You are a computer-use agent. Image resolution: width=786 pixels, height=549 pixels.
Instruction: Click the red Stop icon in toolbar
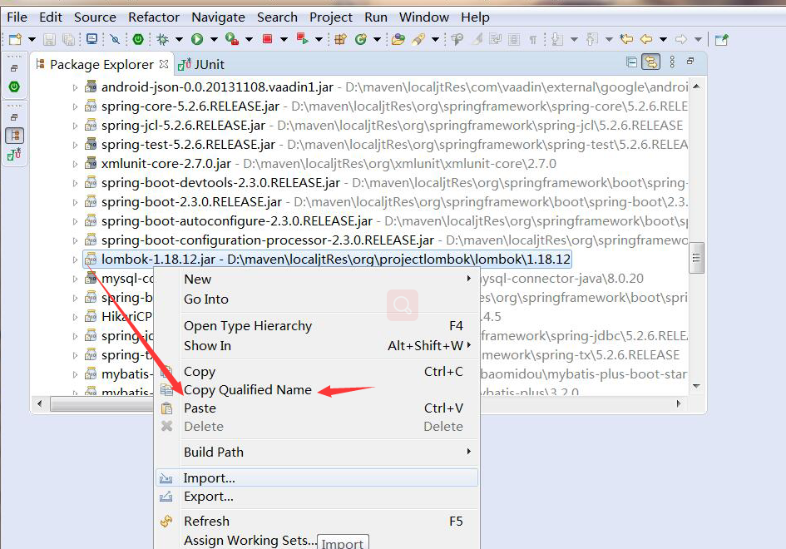coord(267,38)
